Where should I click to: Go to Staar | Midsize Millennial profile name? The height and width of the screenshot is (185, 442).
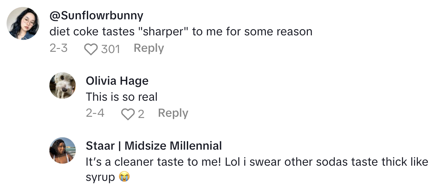click(x=154, y=146)
